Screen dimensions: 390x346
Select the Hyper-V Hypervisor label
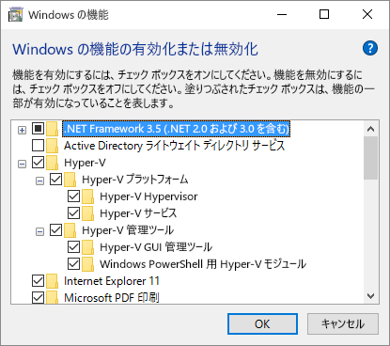pos(148,197)
